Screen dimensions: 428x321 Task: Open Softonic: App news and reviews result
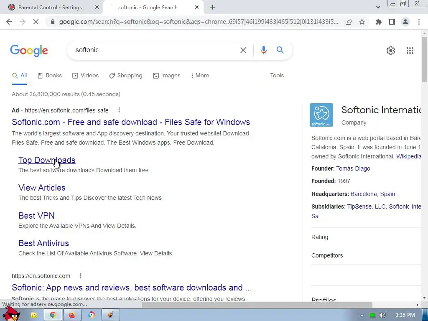point(132,288)
